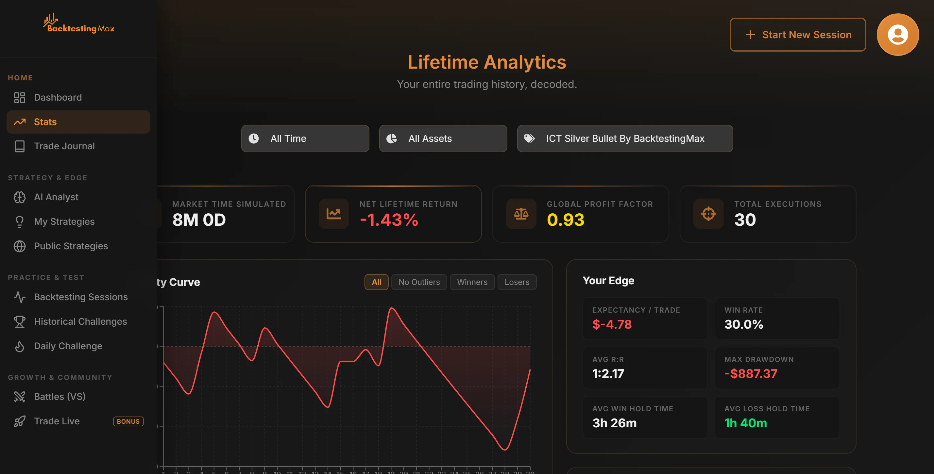This screenshot has height=474, width=934.
Task: Click the Dashboard grid icon
Action: (x=20, y=97)
